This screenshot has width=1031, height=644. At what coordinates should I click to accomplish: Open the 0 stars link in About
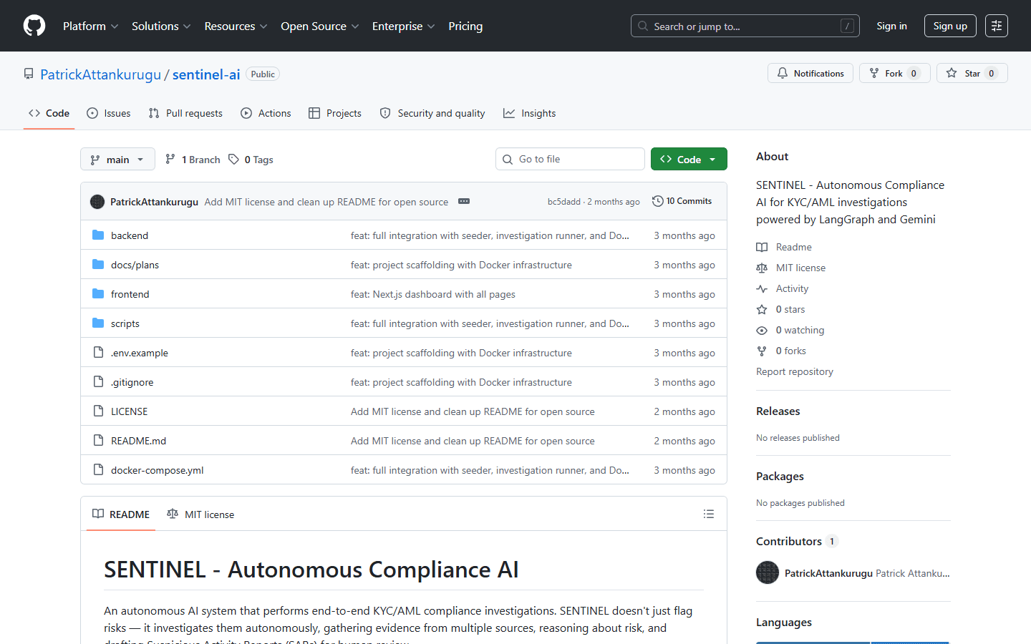point(790,309)
